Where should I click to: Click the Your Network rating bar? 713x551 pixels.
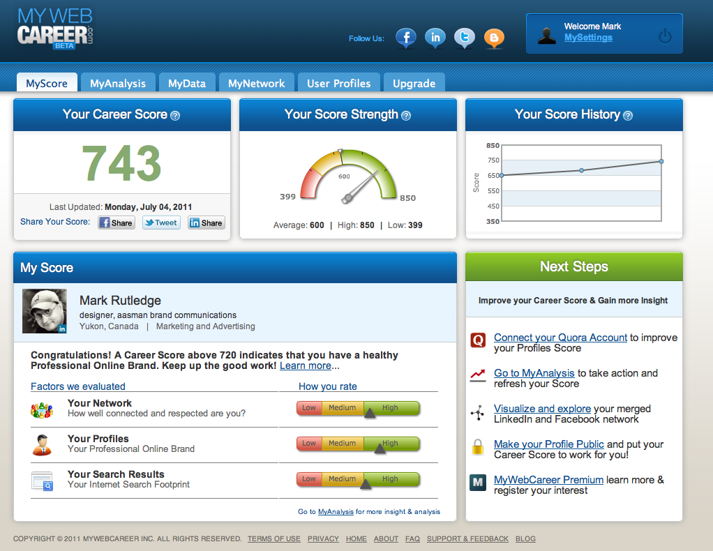pos(358,408)
